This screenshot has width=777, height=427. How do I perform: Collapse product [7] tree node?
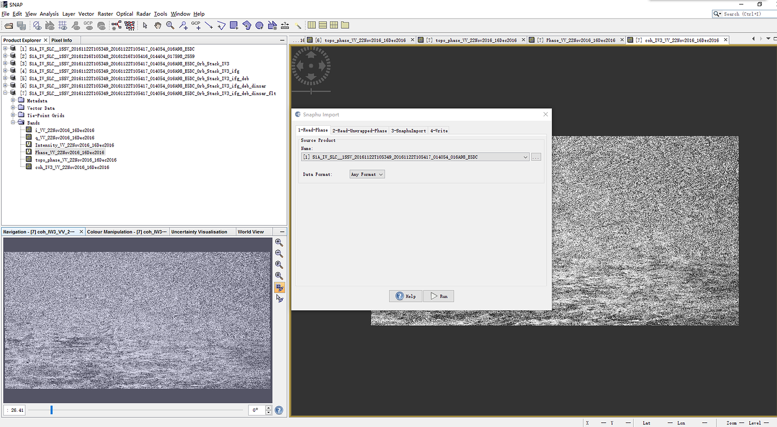tap(5, 94)
